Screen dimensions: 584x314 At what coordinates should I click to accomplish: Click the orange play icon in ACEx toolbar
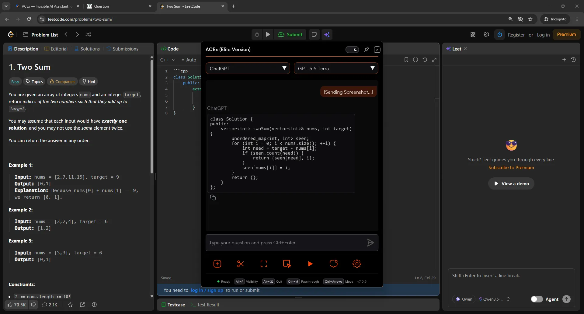(x=310, y=264)
